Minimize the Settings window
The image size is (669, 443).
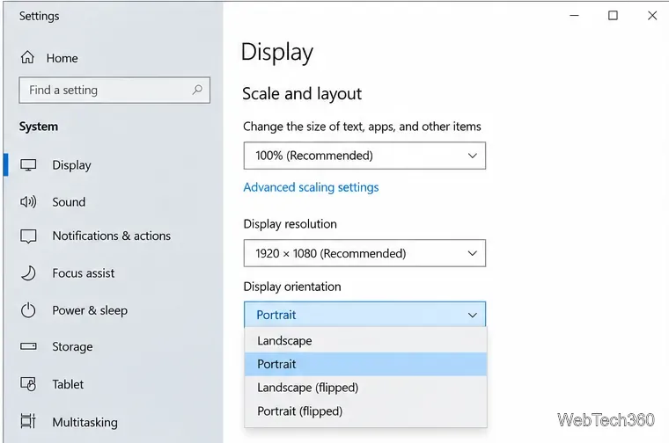click(x=574, y=16)
